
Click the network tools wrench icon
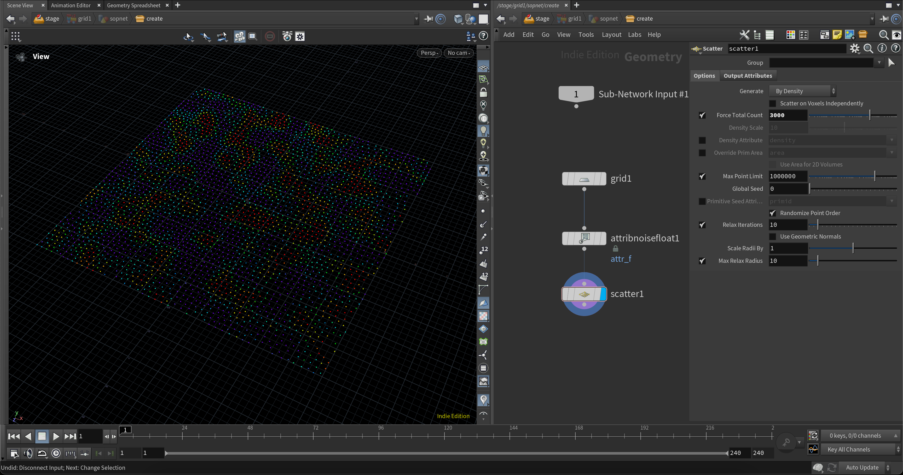[744, 35]
